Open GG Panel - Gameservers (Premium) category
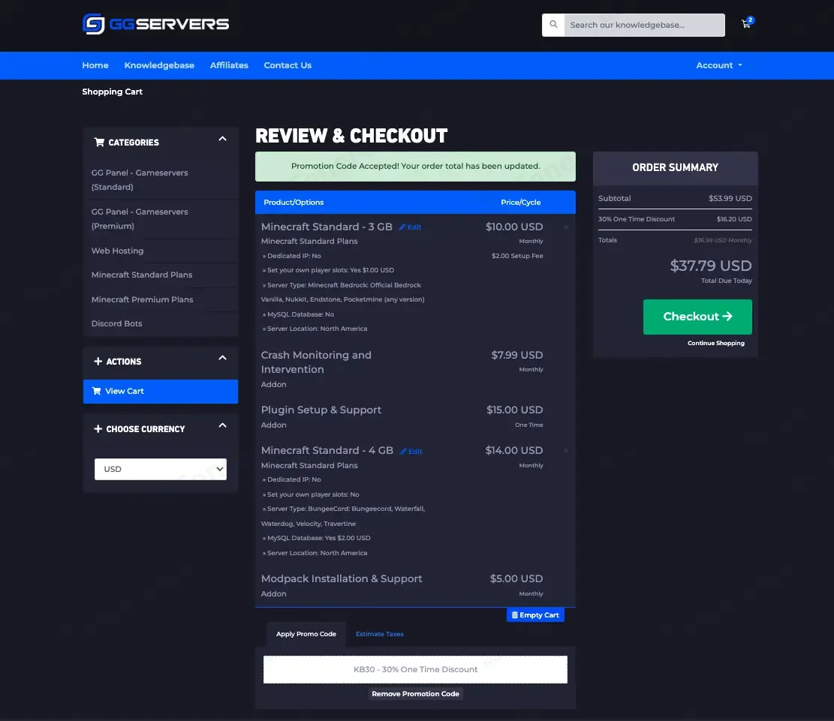This screenshot has width=834, height=721. (161, 219)
